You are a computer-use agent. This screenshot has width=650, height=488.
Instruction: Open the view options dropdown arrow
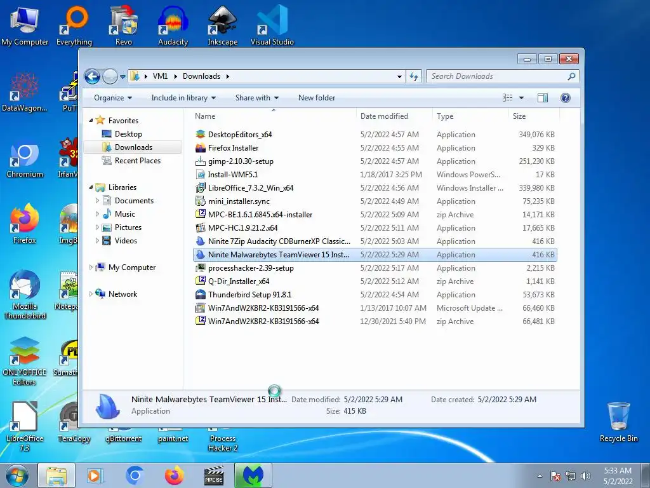point(522,98)
